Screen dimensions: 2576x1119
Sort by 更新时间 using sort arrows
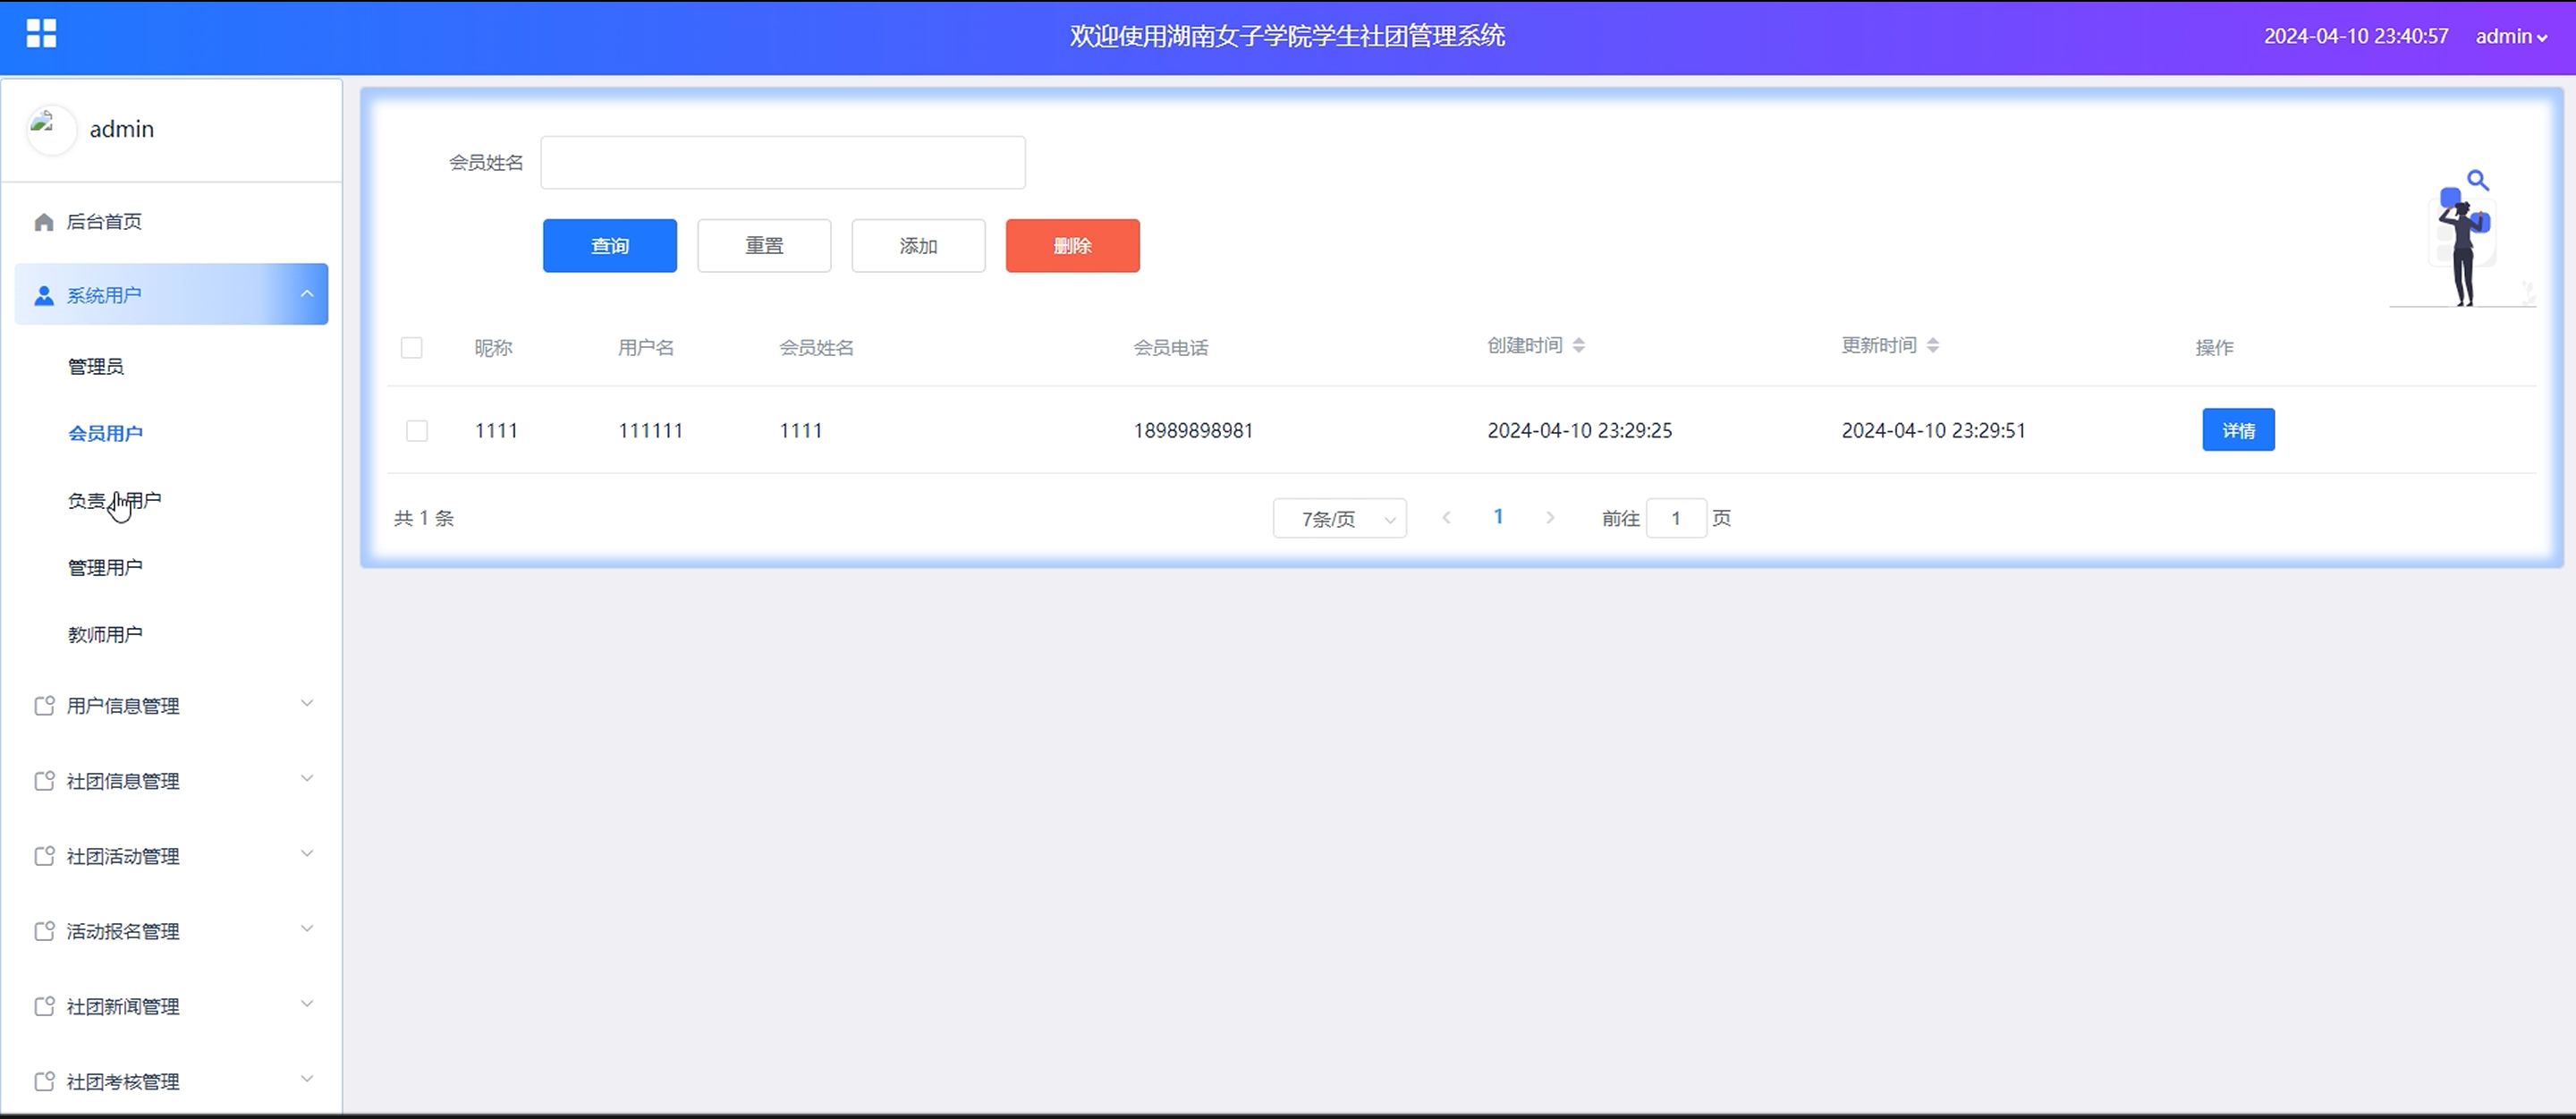(x=1933, y=345)
